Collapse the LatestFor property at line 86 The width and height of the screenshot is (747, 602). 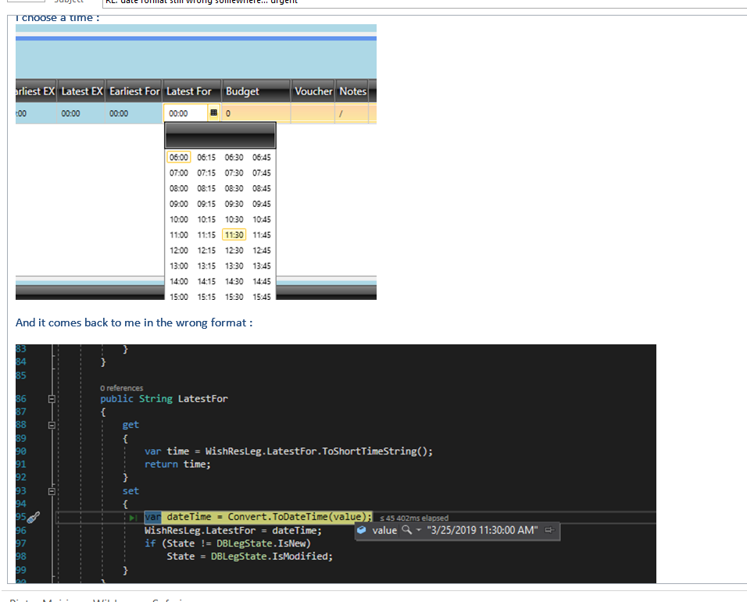coord(52,399)
